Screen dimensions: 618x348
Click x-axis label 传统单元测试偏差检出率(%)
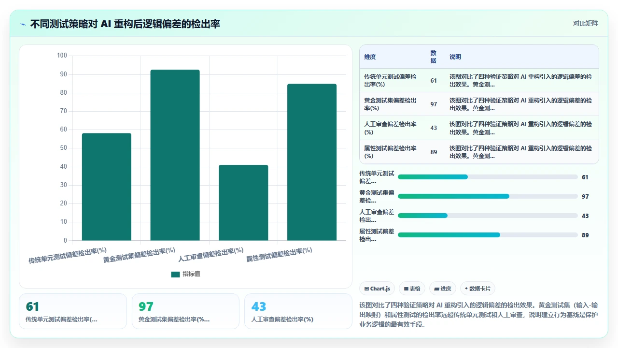pyautogui.click(x=68, y=255)
